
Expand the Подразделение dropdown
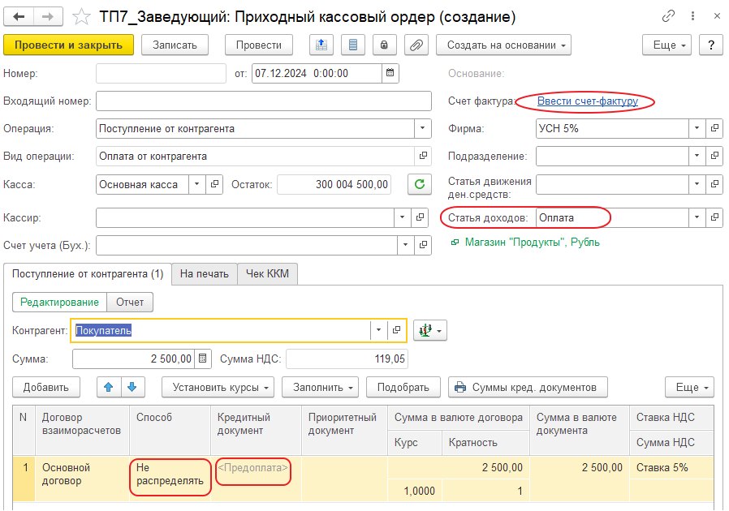697,156
